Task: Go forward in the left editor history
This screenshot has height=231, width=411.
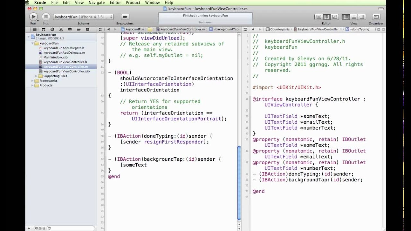Action: click(x=115, y=29)
